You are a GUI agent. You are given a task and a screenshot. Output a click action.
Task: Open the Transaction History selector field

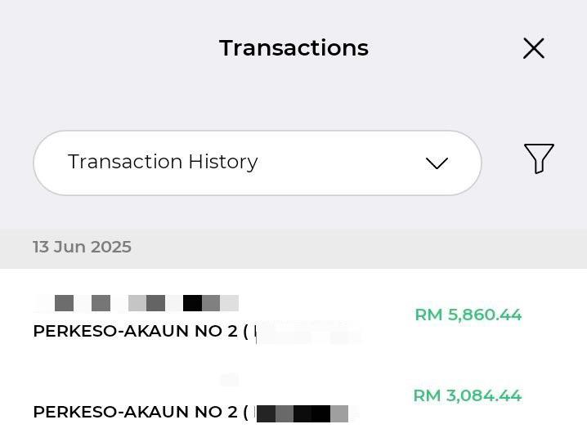click(258, 163)
